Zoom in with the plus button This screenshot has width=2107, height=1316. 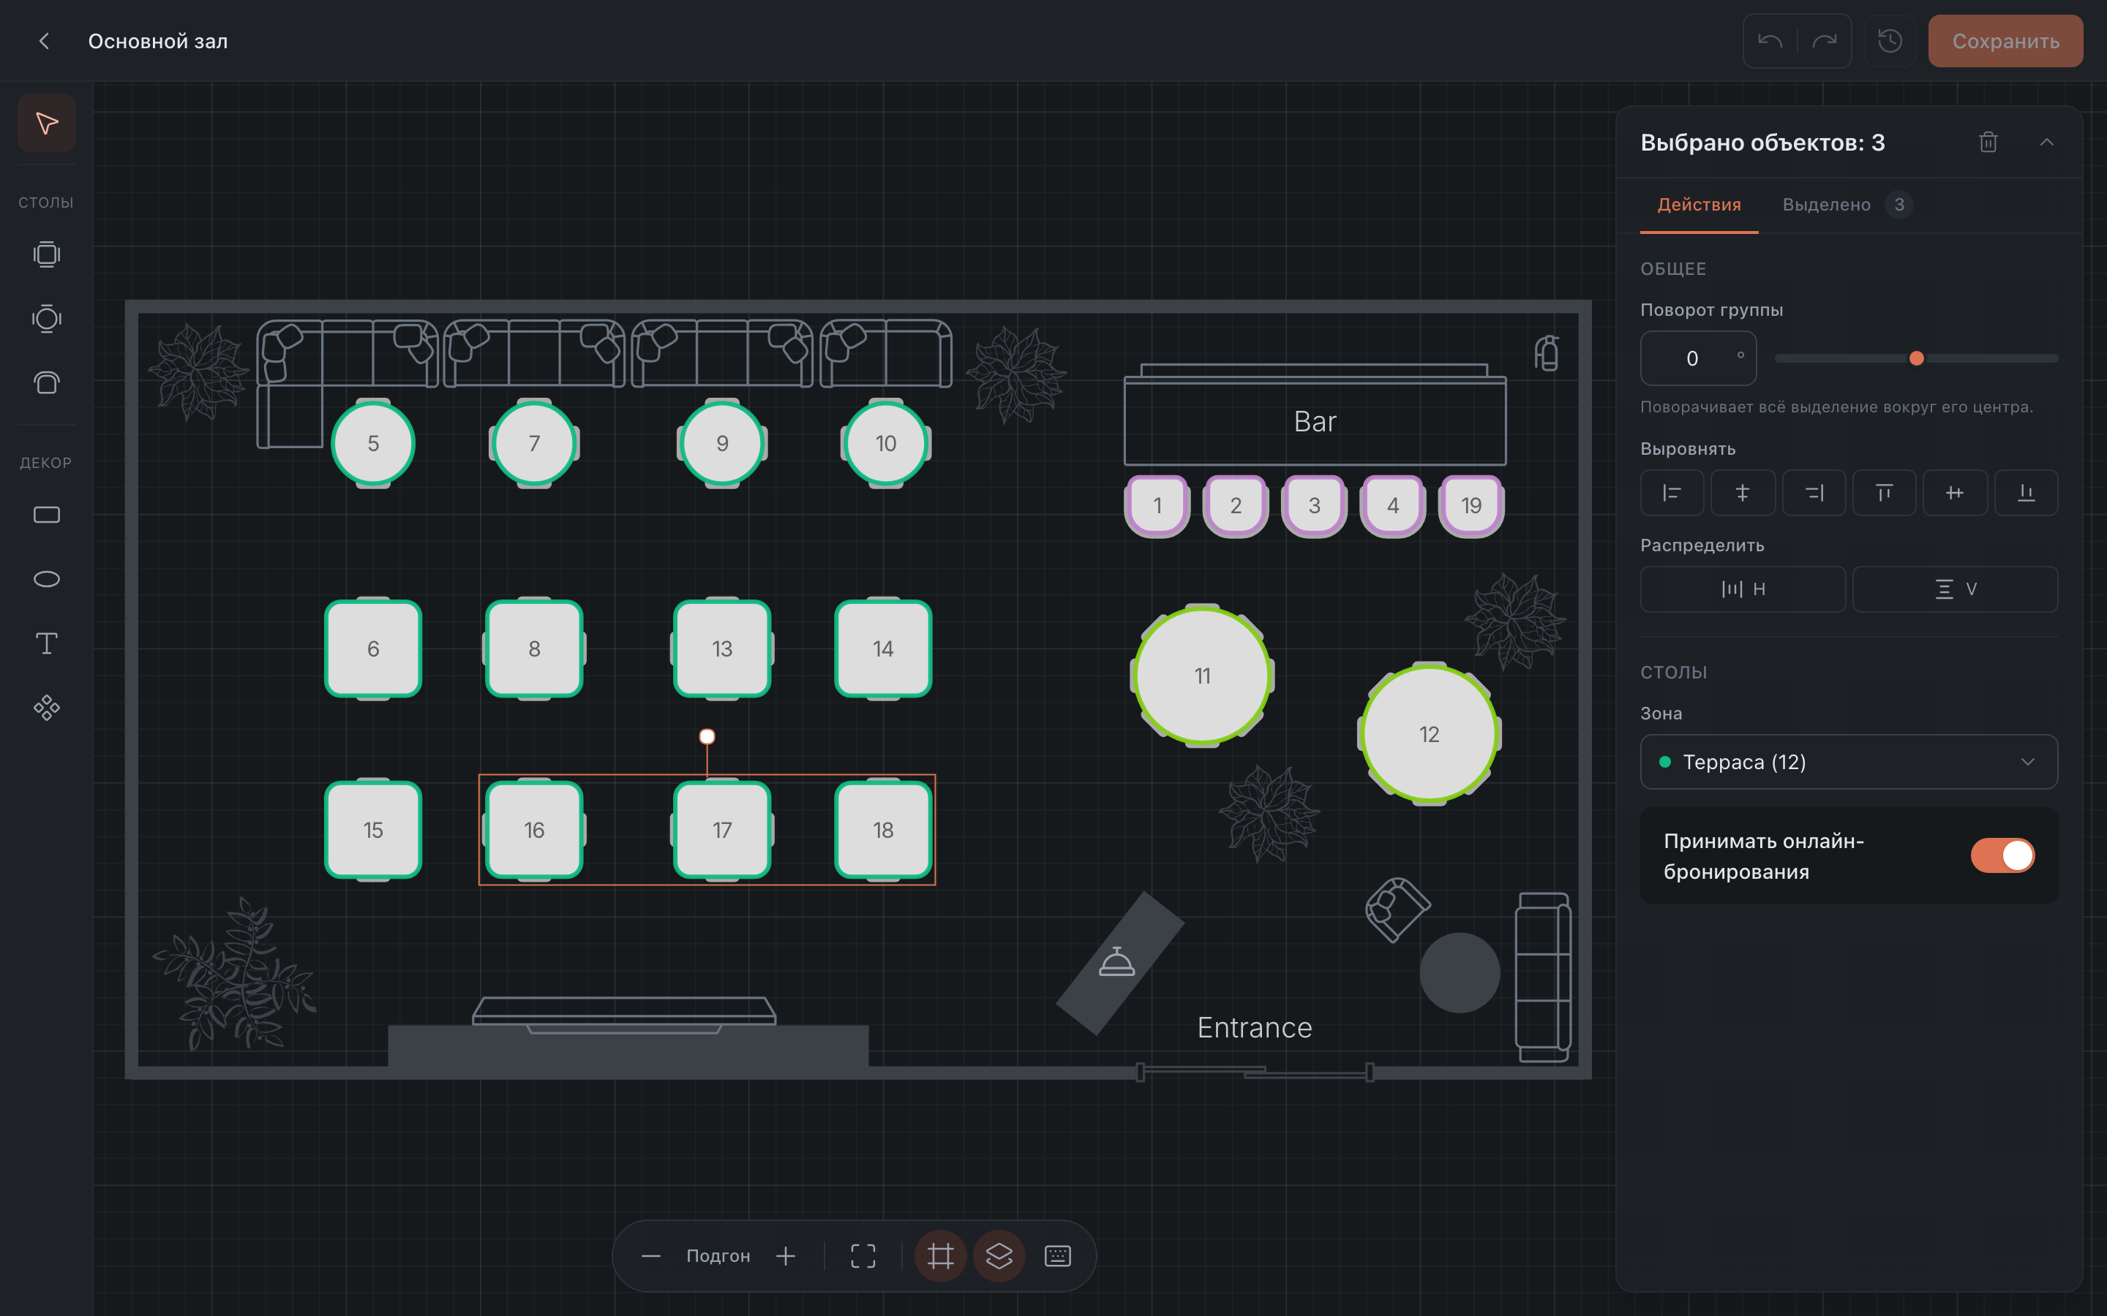click(785, 1256)
